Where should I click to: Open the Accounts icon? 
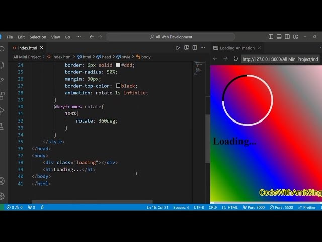click(2, 181)
